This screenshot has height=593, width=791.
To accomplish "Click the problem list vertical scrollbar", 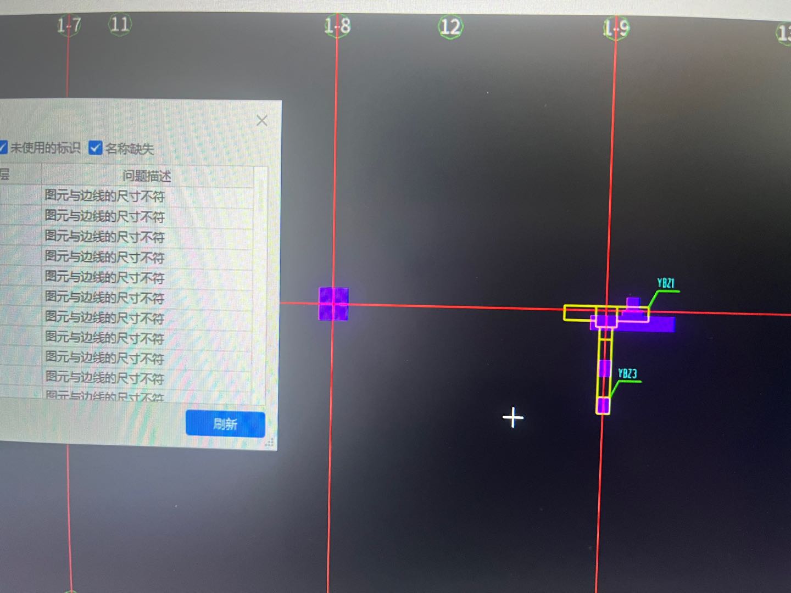I will click(261, 286).
